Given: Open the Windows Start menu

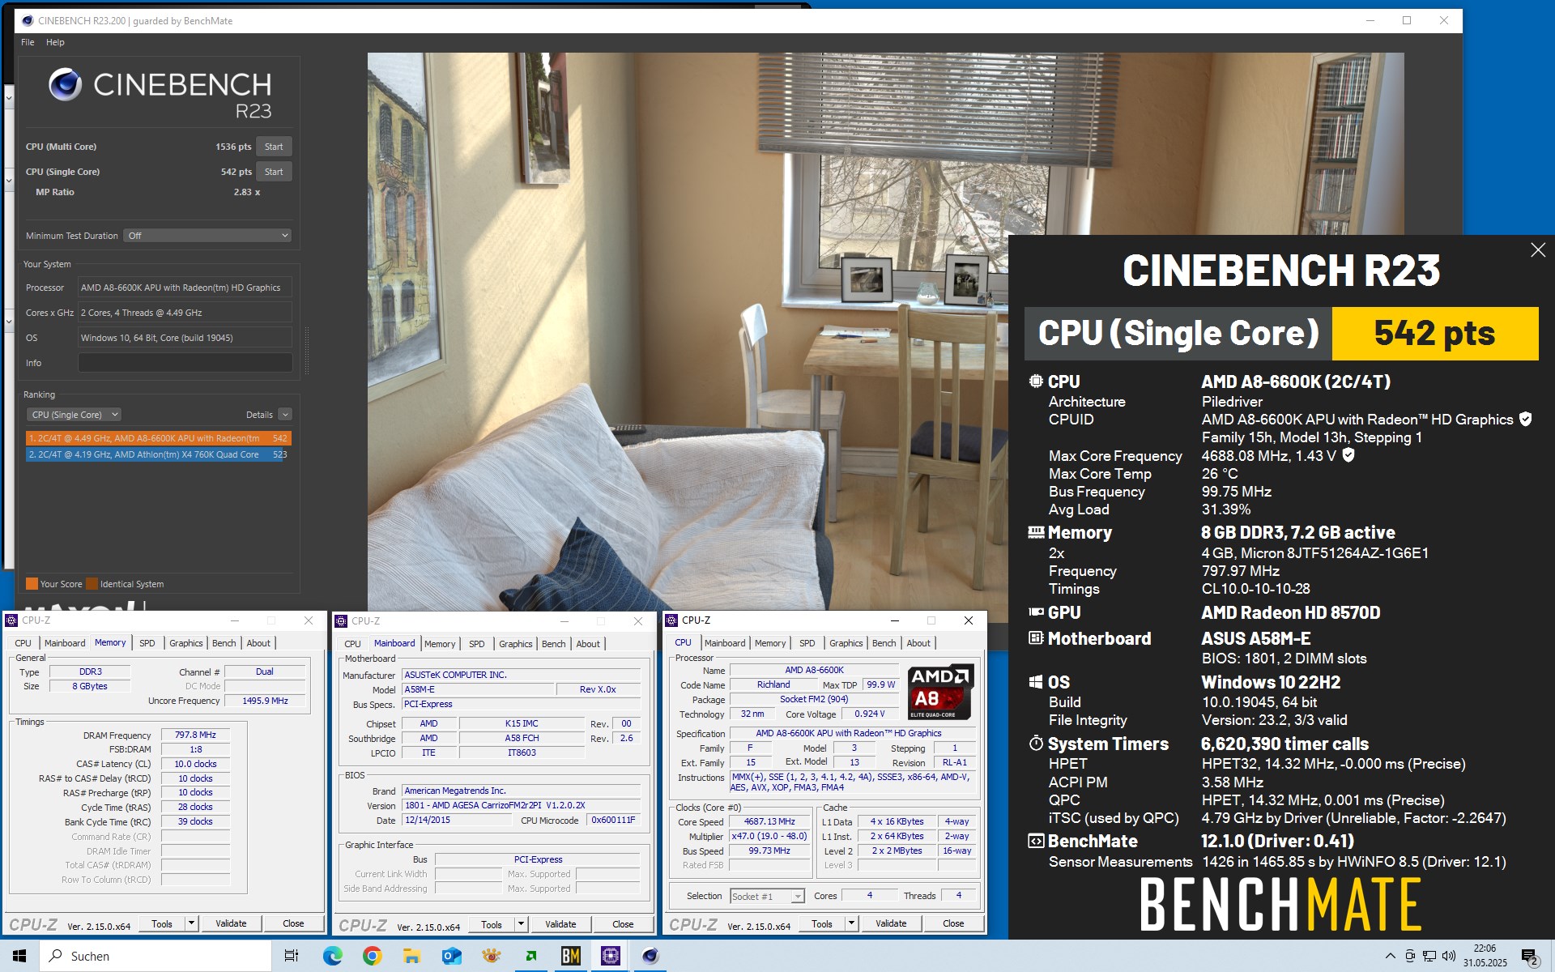Looking at the screenshot, I should [19, 956].
